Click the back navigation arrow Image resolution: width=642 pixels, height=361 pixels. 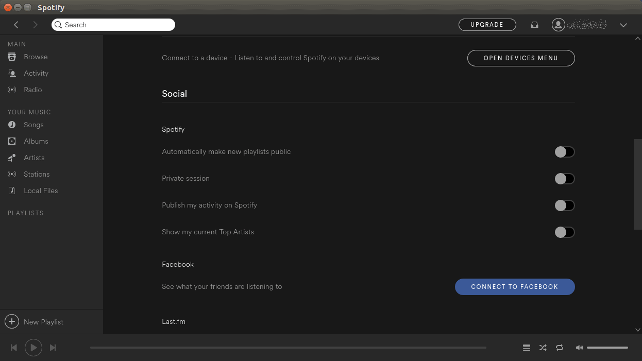pyautogui.click(x=16, y=25)
